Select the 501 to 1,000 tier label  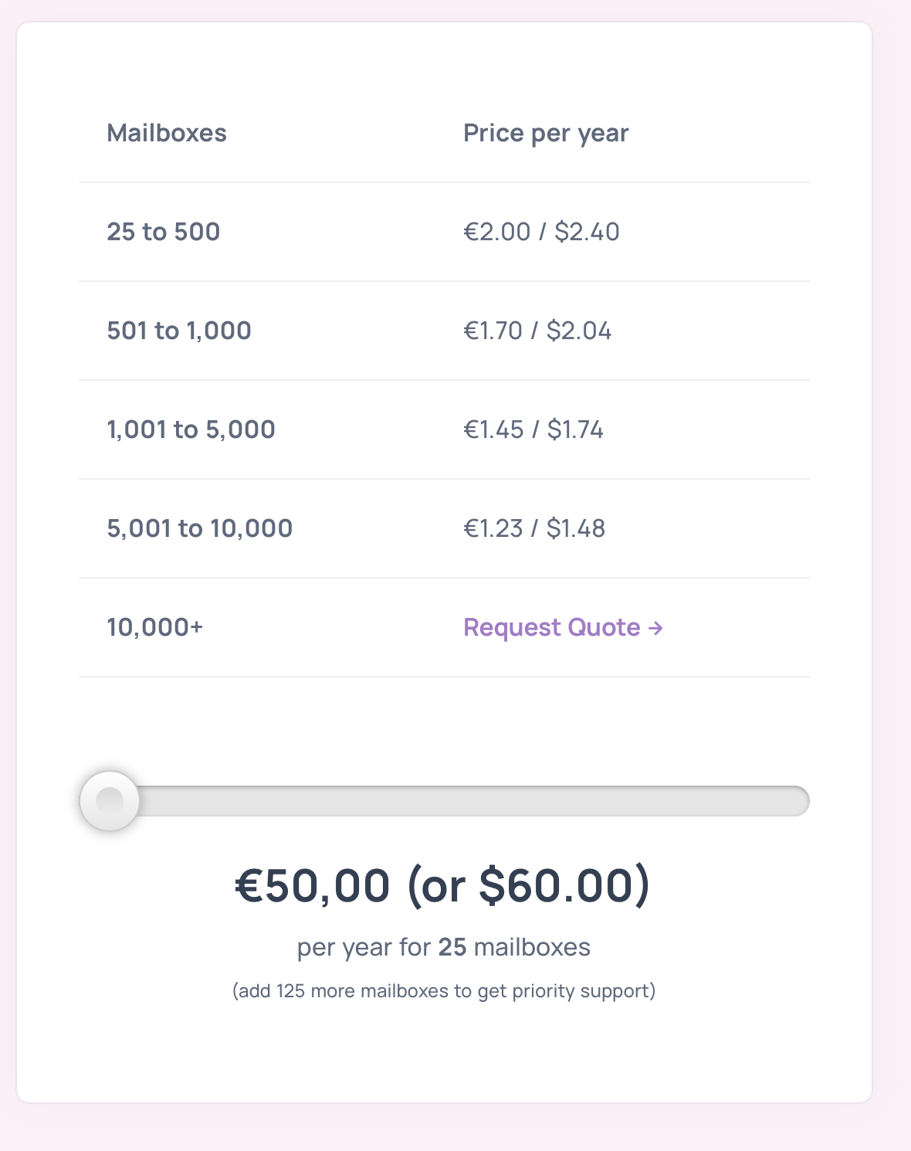[x=179, y=331]
